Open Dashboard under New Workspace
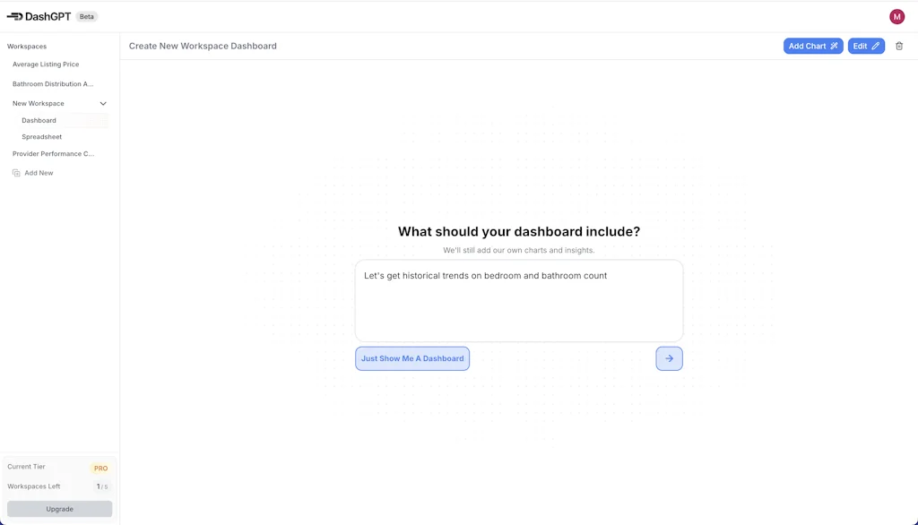This screenshot has height=525, width=918. tap(39, 120)
